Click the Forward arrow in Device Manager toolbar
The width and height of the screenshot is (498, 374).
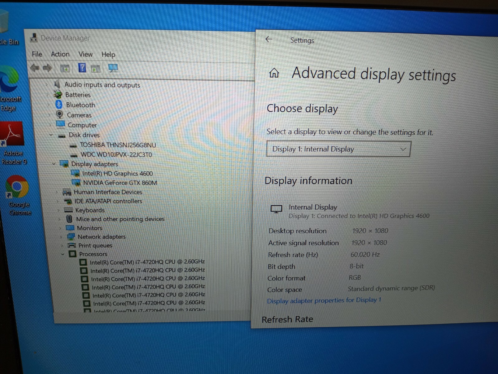coord(47,68)
